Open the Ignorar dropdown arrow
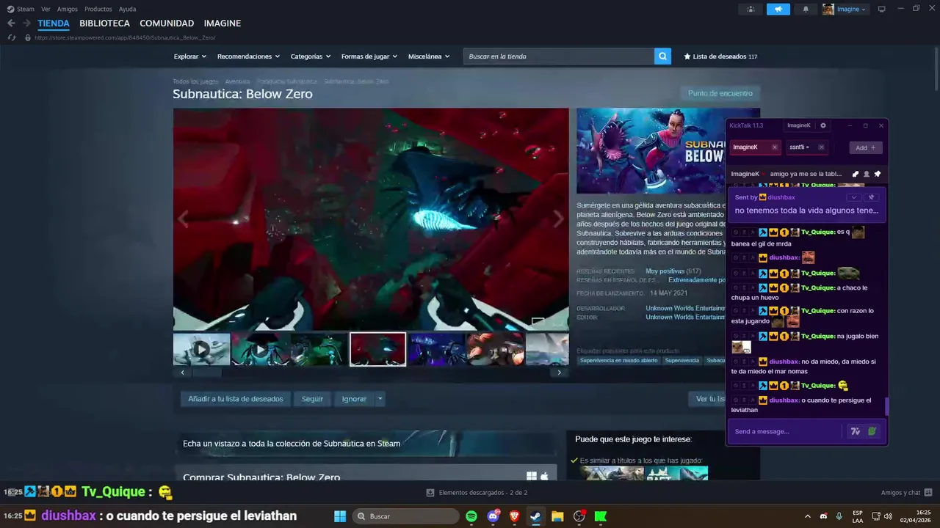This screenshot has width=940, height=528. tap(380, 399)
